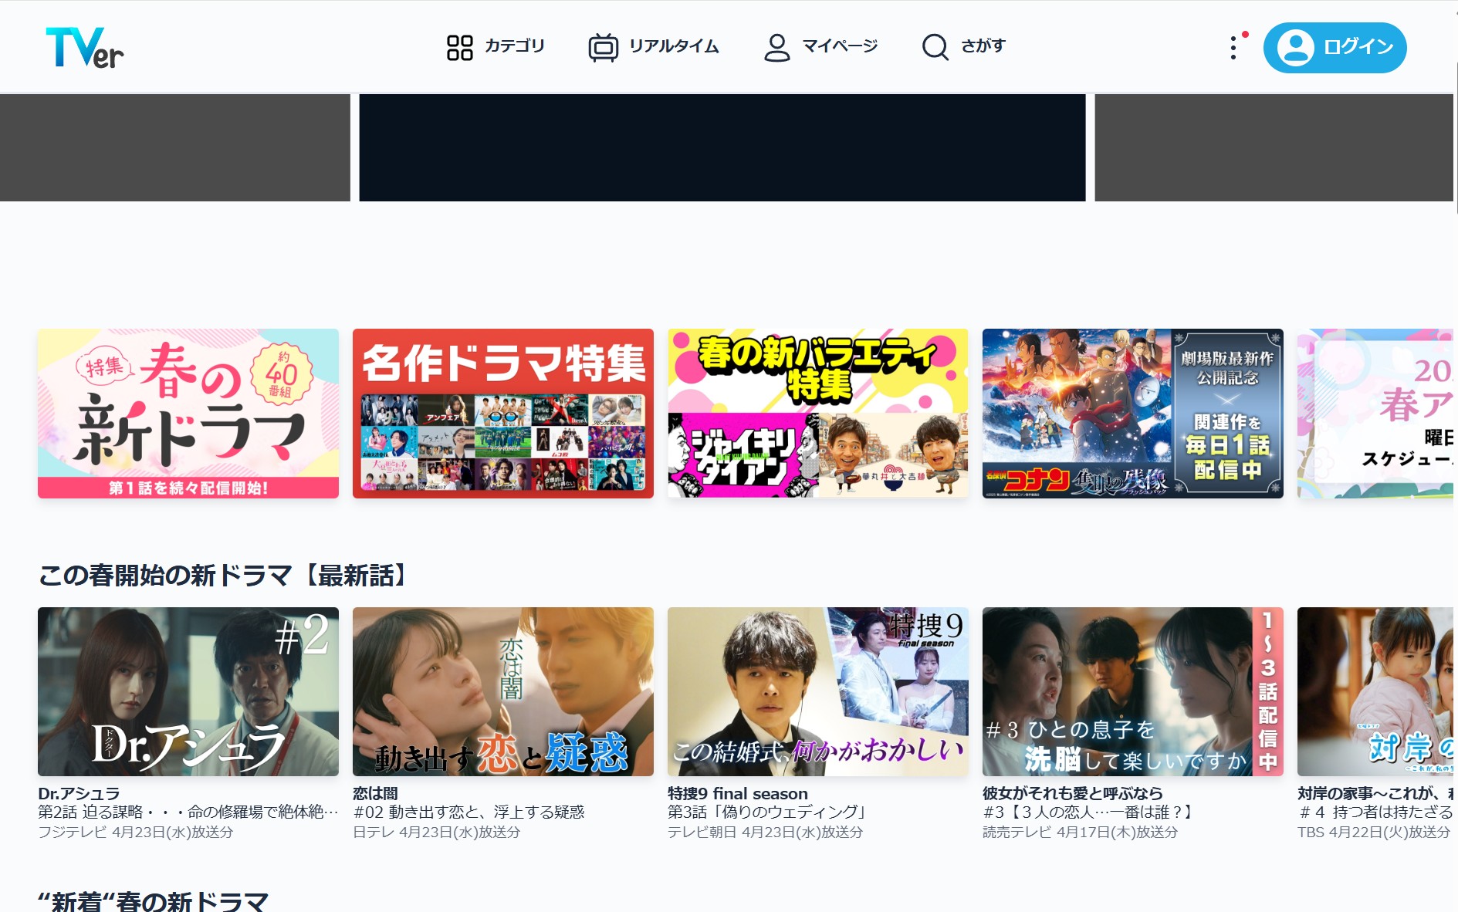The image size is (1458, 912).
Task: Click the My Page person icon
Action: pos(776,47)
